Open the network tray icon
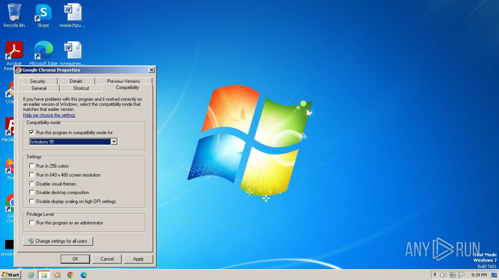 453,275
